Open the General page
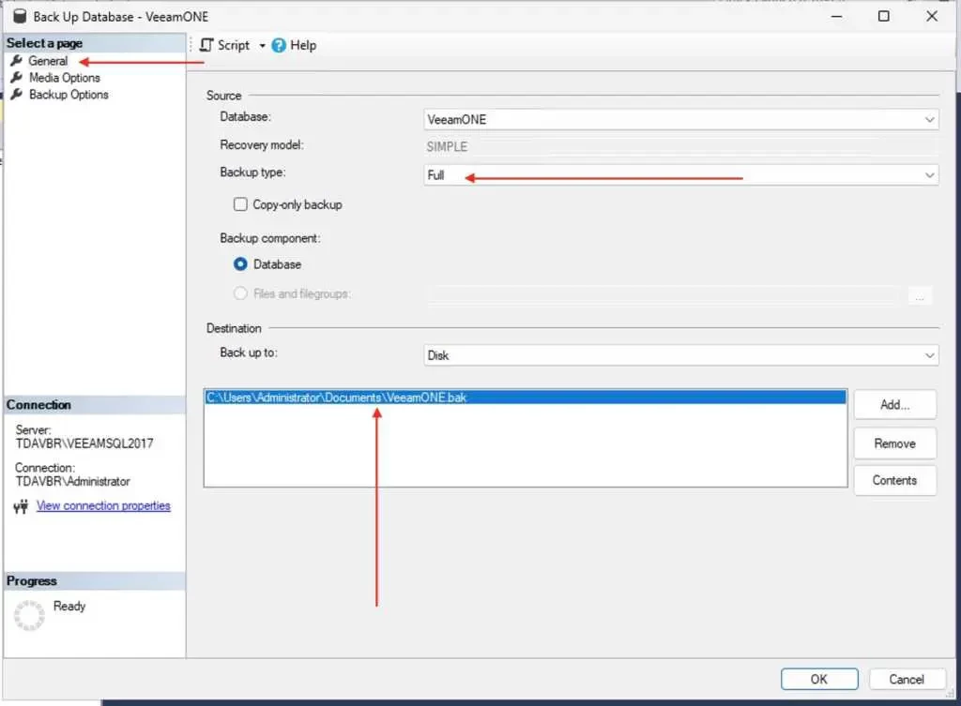Viewport: 961px width, 706px height. tap(48, 61)
